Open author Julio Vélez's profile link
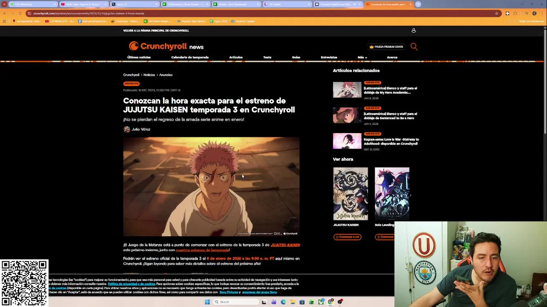The image size is (547, 307). coord(141,129)
